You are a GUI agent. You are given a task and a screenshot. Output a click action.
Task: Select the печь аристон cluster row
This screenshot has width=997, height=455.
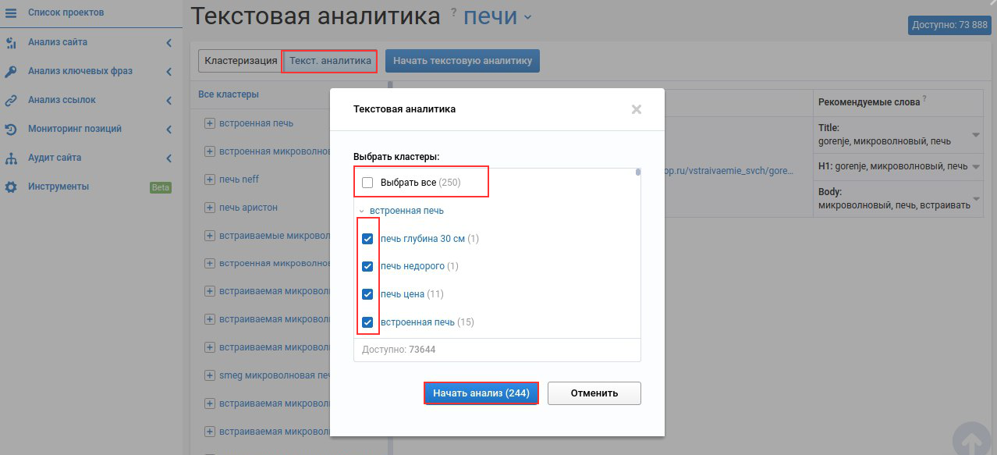[x=248, y=208]
